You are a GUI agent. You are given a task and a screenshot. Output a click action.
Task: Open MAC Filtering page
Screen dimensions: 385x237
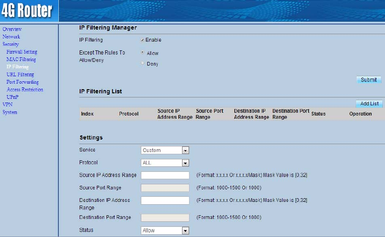[x=21, y=59]
